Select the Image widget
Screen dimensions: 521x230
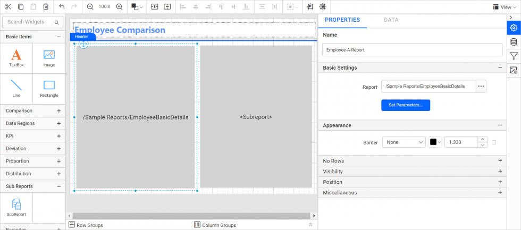(x=49, y=58)
